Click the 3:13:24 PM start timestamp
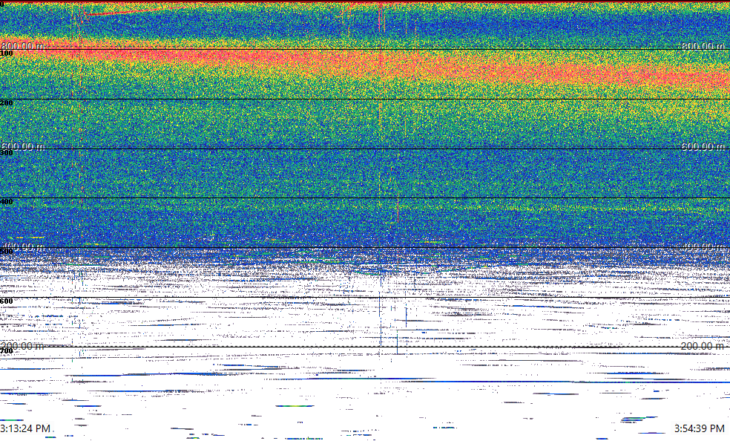This screenshot has width=730, height=441. 25,428
